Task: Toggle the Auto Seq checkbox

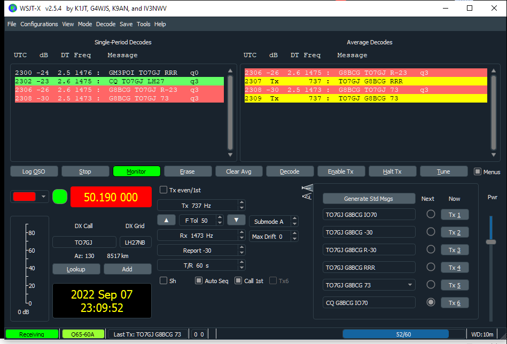Action: pos(199,280)
